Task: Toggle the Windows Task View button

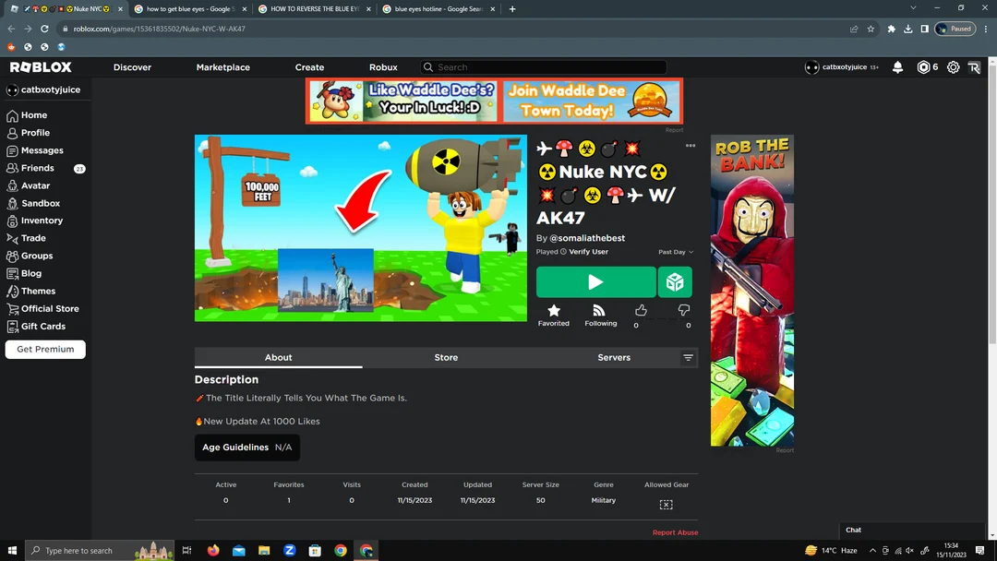Action: click(x=186, y=551)
